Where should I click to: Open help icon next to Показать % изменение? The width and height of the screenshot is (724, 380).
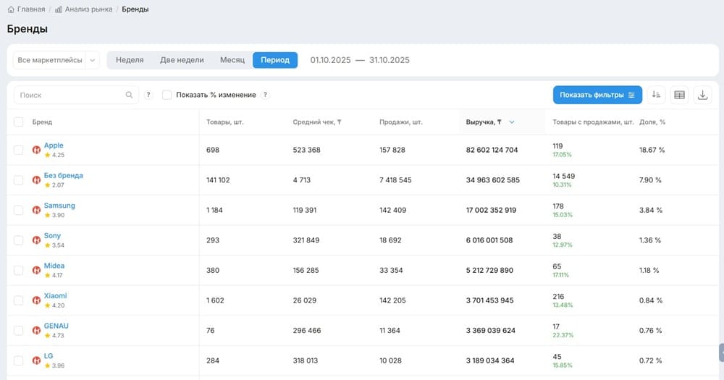click(265, 95)
